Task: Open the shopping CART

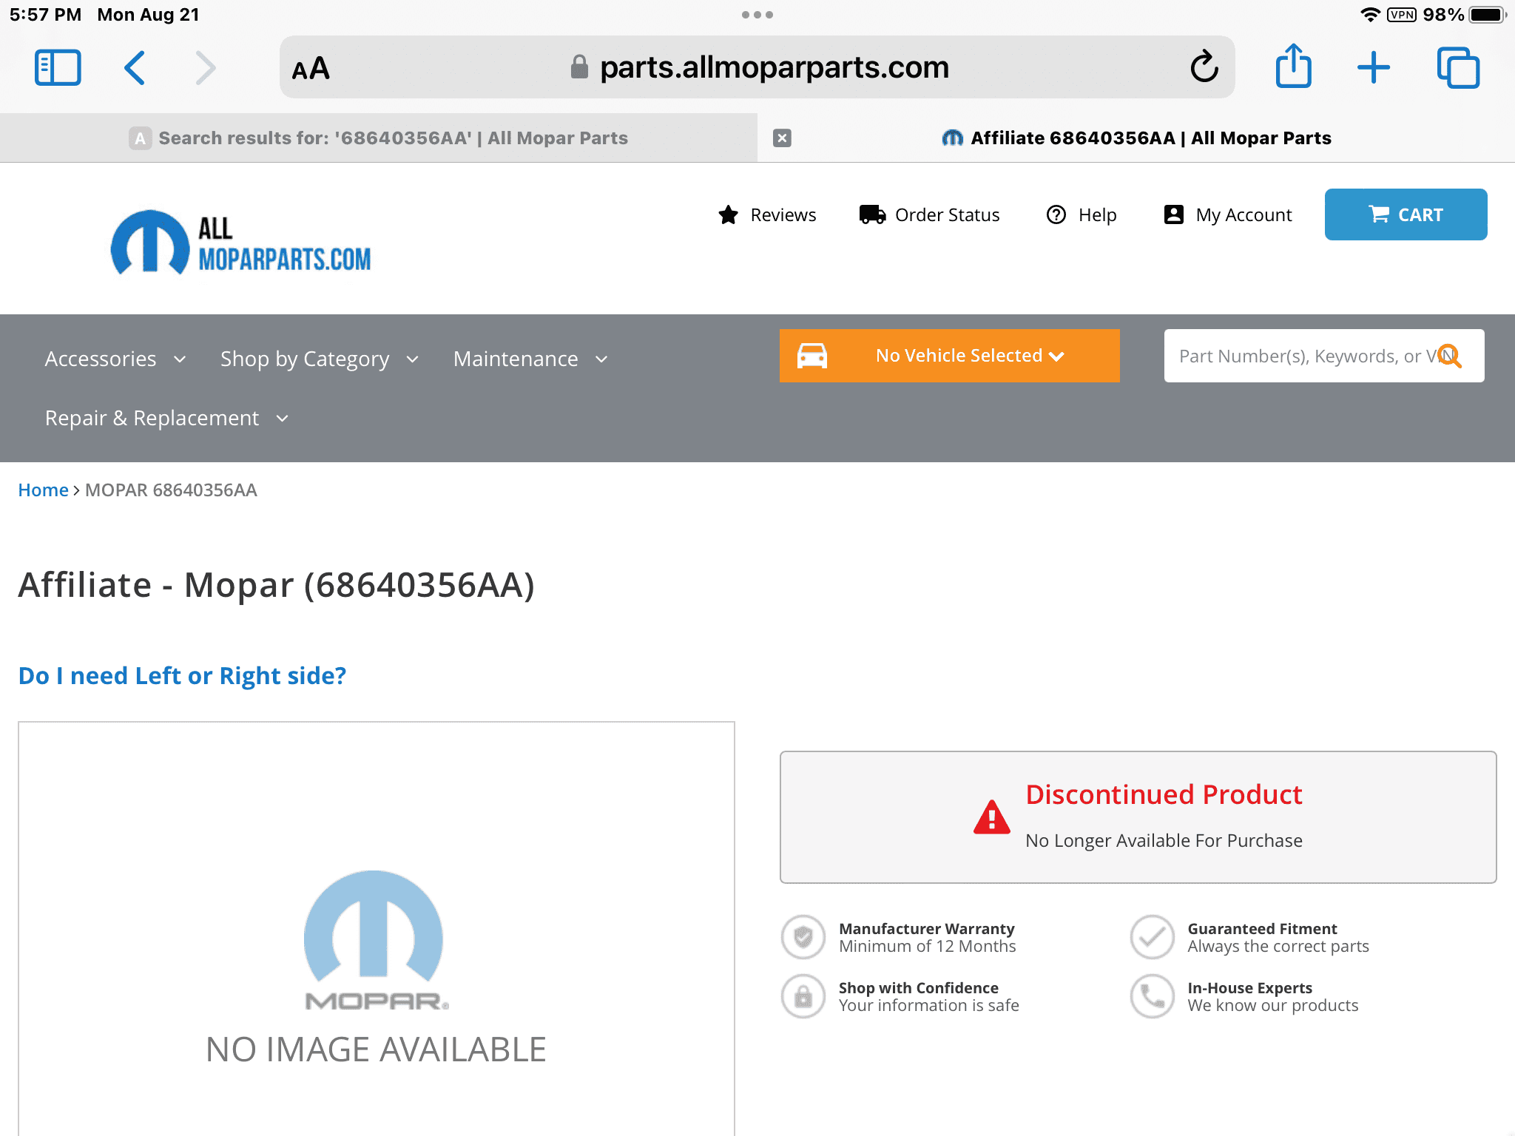Action: click(1406, 214)
